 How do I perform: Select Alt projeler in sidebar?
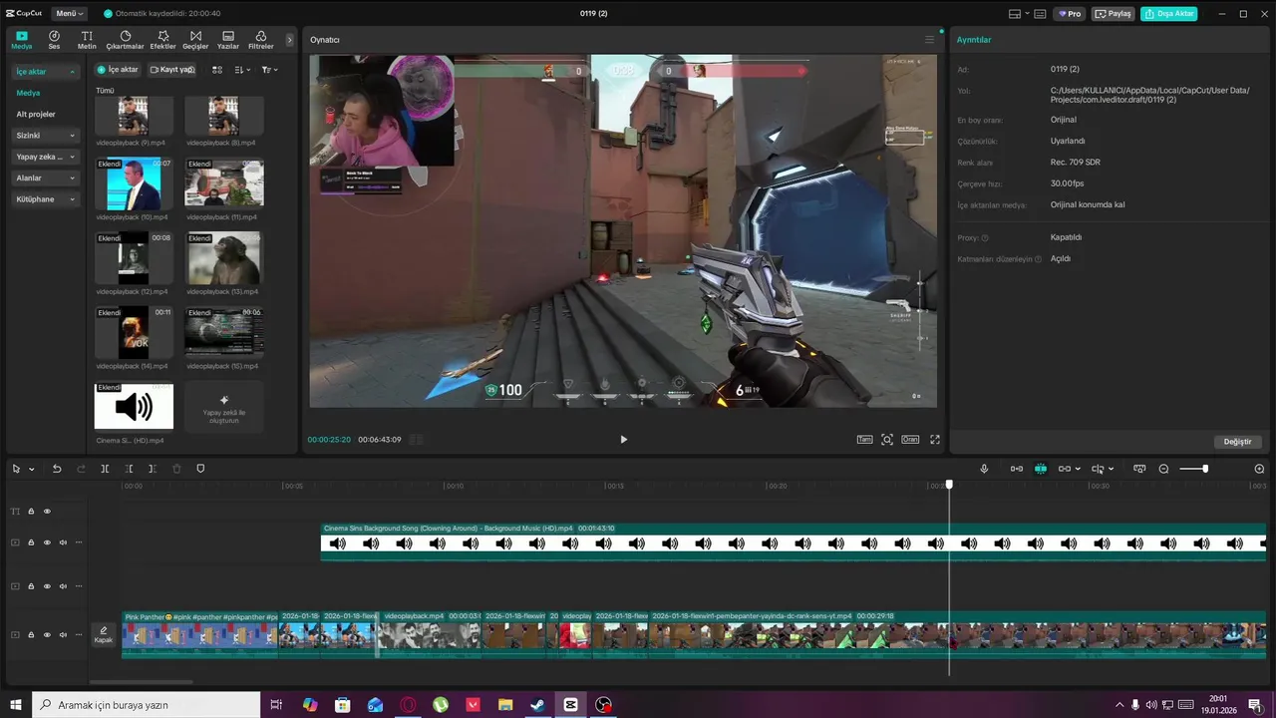click(36, 114)
